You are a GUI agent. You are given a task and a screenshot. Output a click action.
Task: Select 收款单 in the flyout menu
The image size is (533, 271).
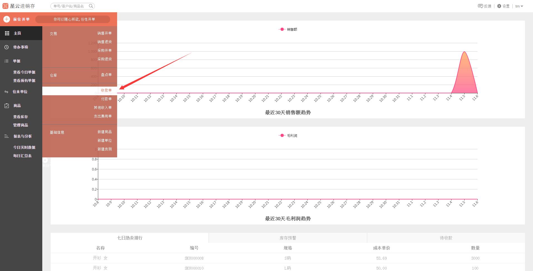pos(106,90)
